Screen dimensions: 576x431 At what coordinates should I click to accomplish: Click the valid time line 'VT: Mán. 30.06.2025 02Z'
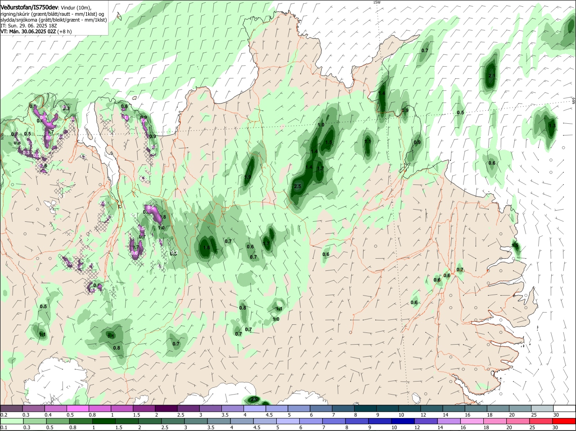pyautogui.click(x=28, y=31)
